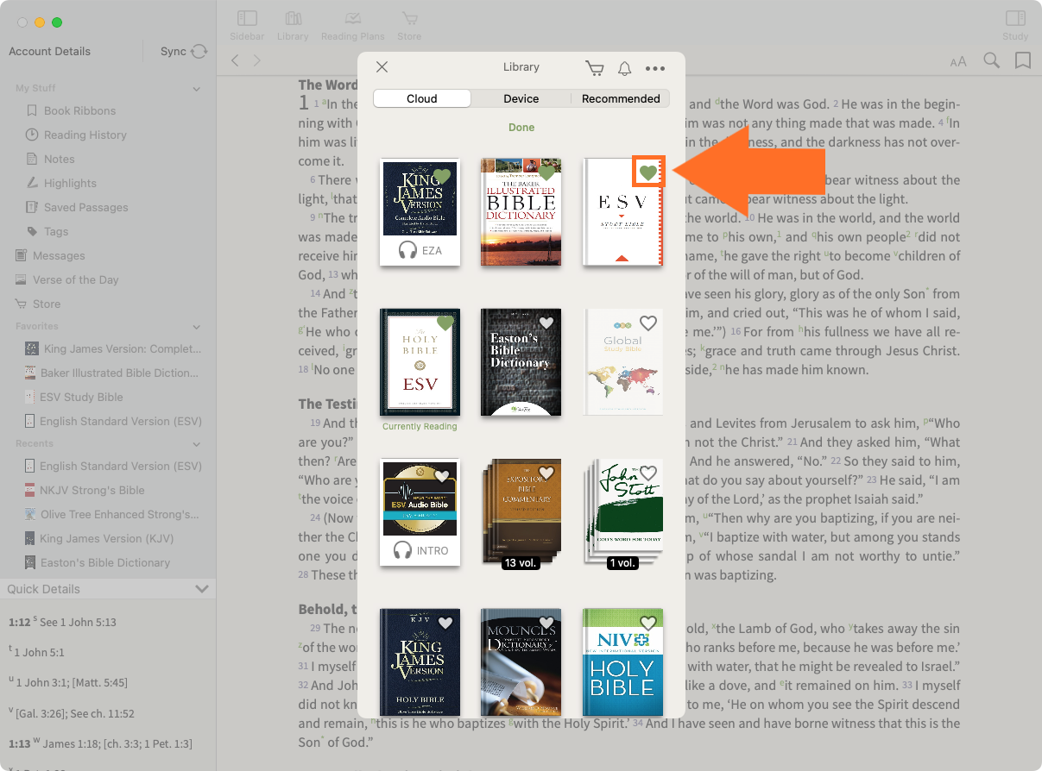Toggle favorite heart on Holy Bible ESV
1042x771 pixels.
[x=445, y=323]
